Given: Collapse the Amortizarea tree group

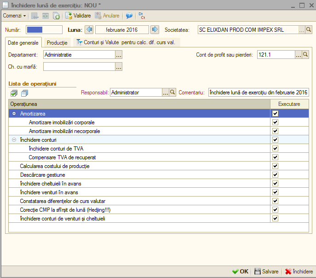Looking at the screenshot, I should tap(14, 114).
